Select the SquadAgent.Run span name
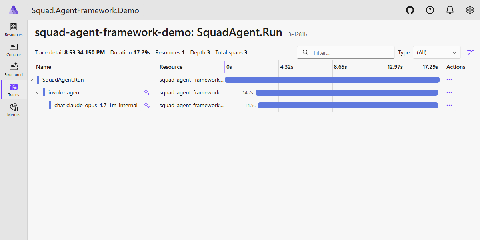Screen dimensions: 480x240 (x=63, y=80)
